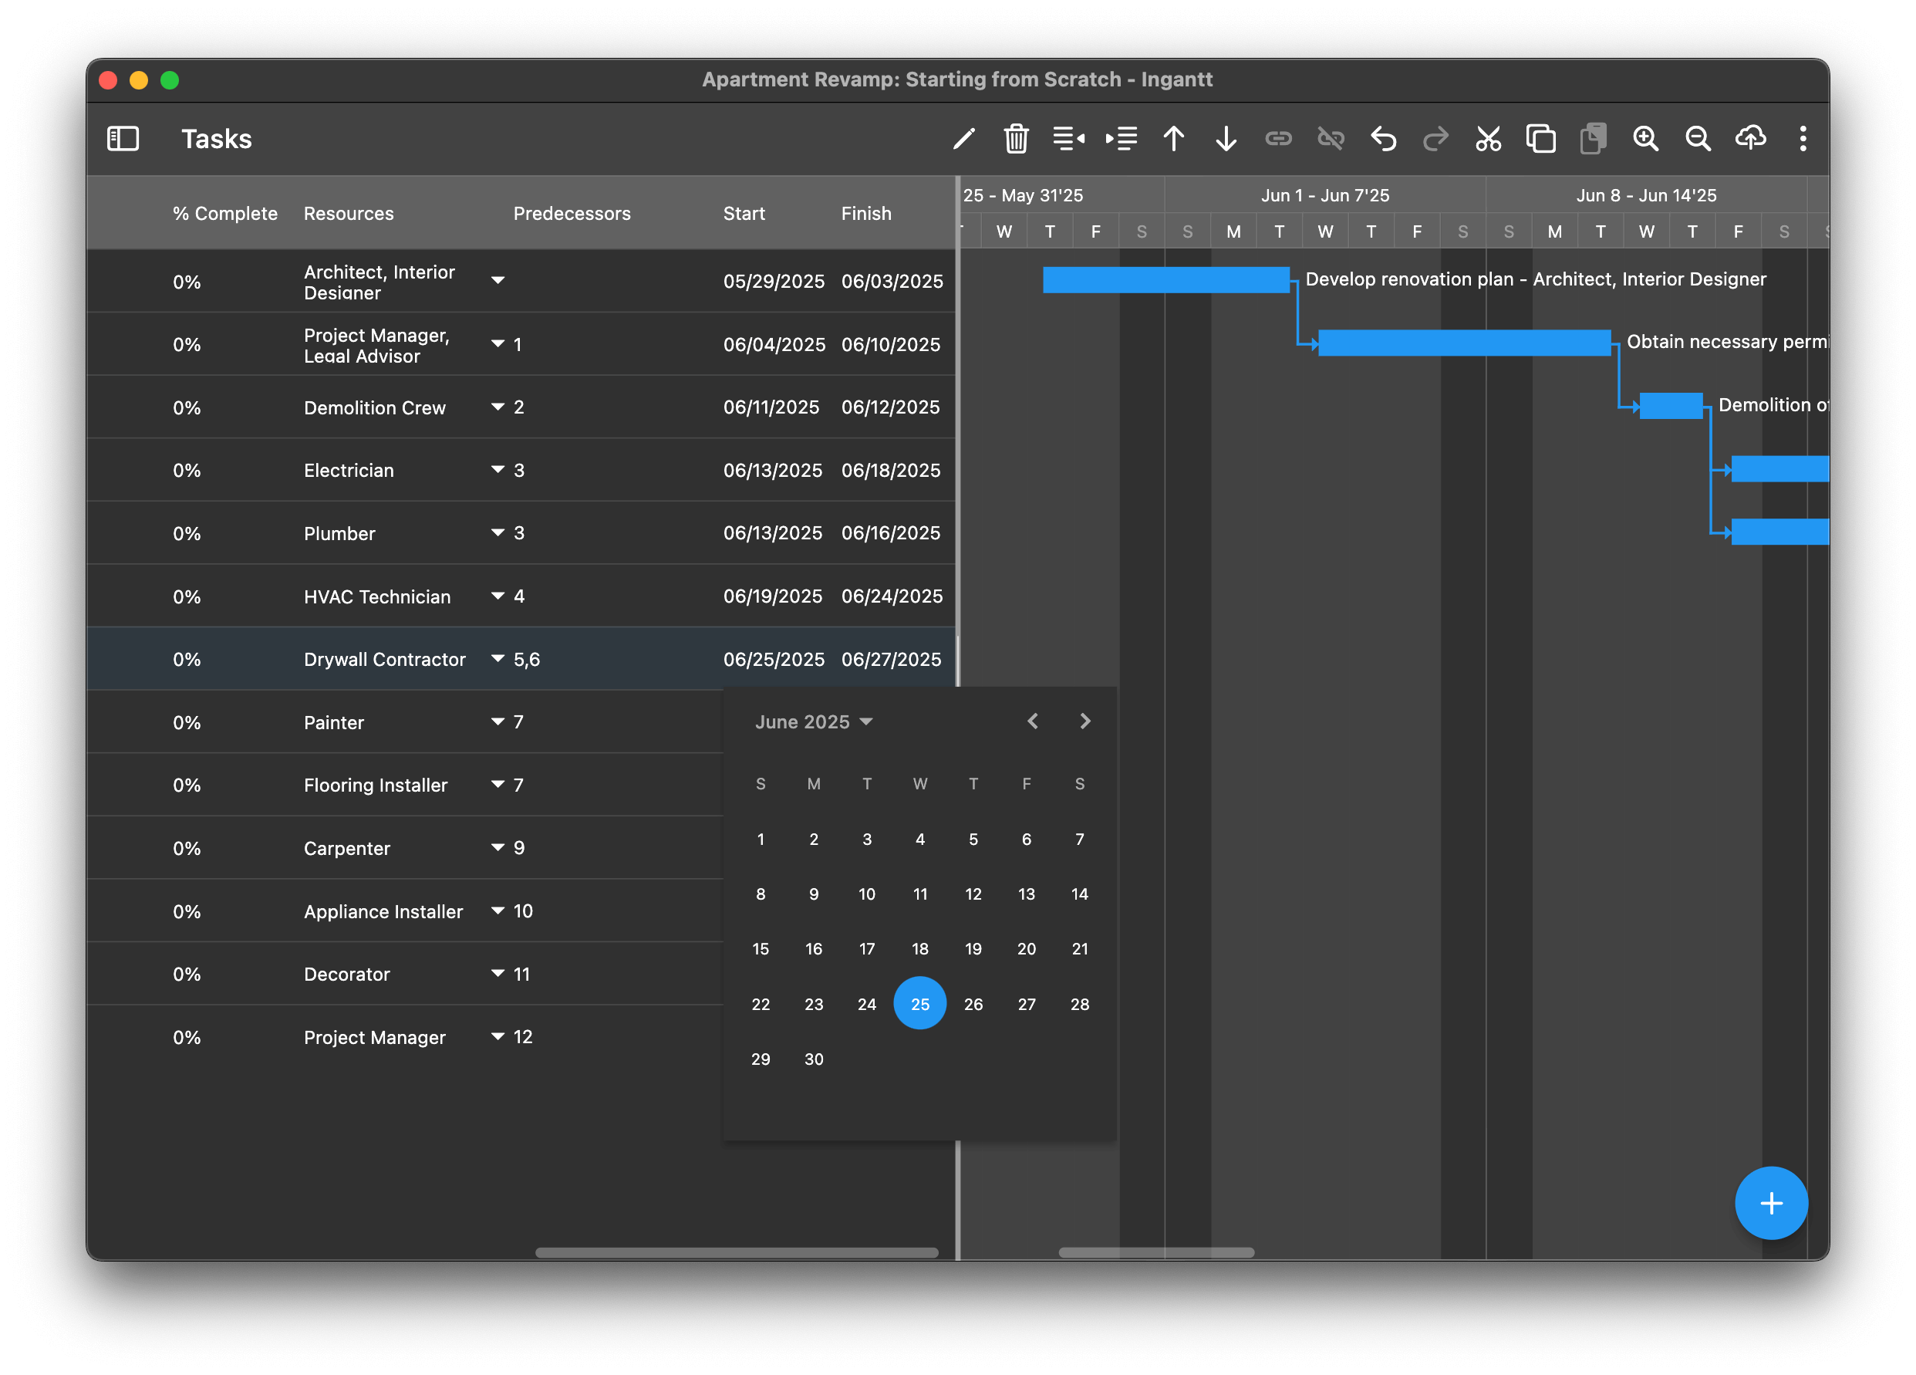Open predecessors dropdown for HVAC Technician

[x=498, y=596]
